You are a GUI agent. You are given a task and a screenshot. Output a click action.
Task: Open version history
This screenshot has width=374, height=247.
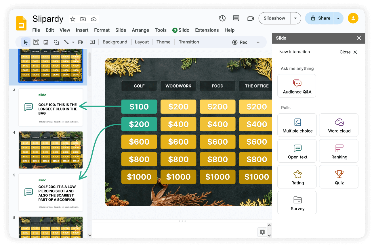[222, 18]
